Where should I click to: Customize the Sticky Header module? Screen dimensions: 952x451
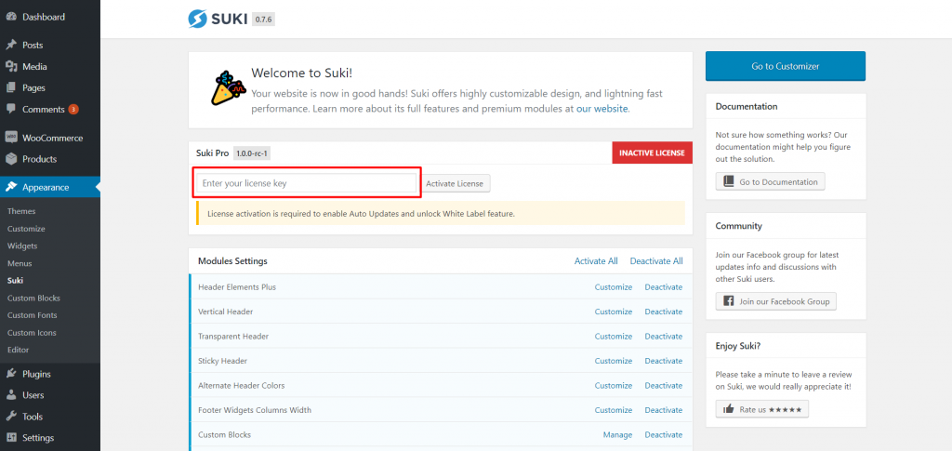point(614,361)
